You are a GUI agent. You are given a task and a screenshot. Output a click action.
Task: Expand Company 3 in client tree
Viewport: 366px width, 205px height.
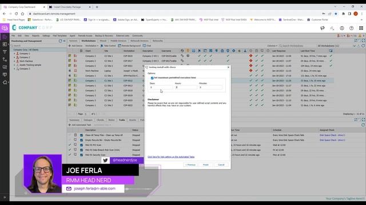tap(14, 69)
